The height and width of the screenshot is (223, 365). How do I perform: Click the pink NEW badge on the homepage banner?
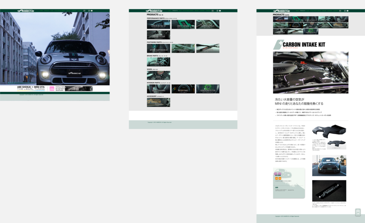click(52, 89)
